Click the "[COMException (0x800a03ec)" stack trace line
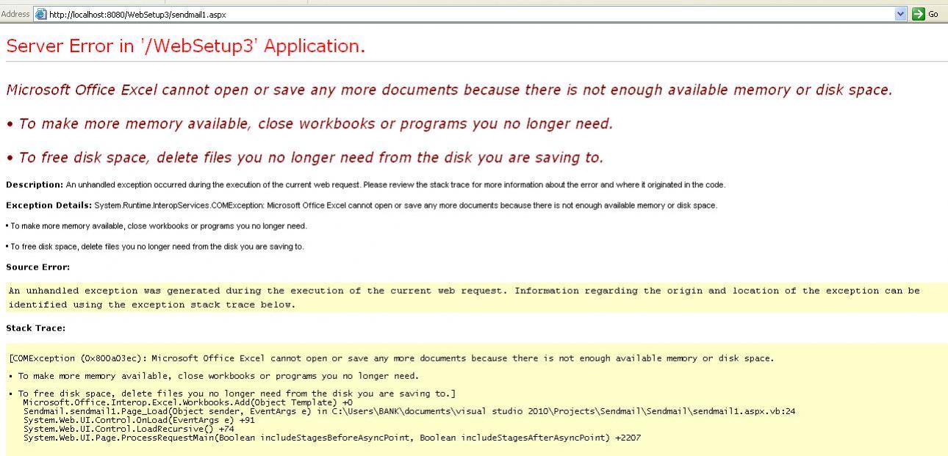Screen dimensions: 948x456 point(392,358)
